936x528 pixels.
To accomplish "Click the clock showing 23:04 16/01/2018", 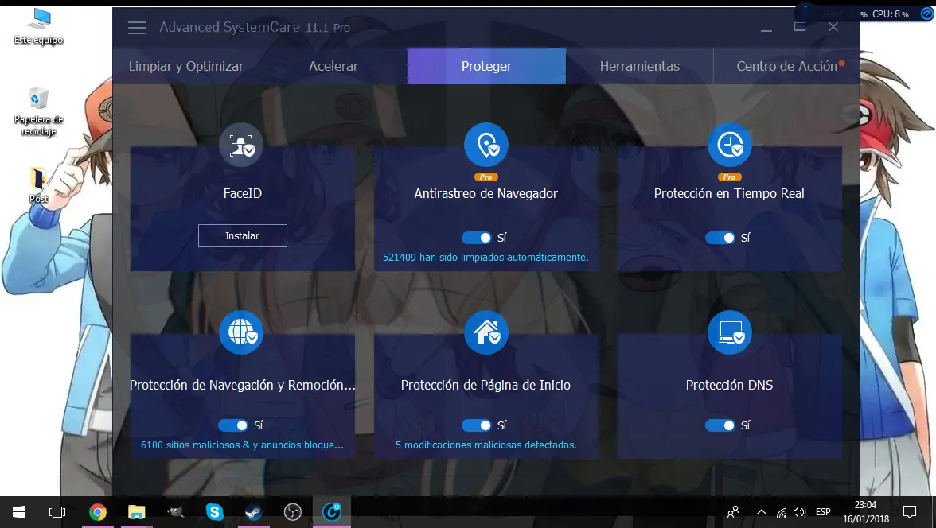I will pos(866,512).
